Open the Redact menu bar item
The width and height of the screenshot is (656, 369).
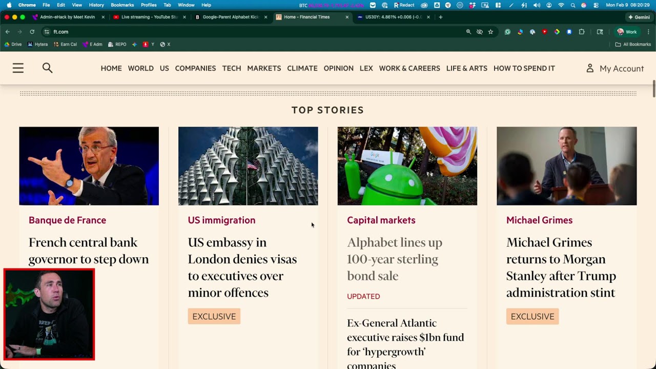404,5
